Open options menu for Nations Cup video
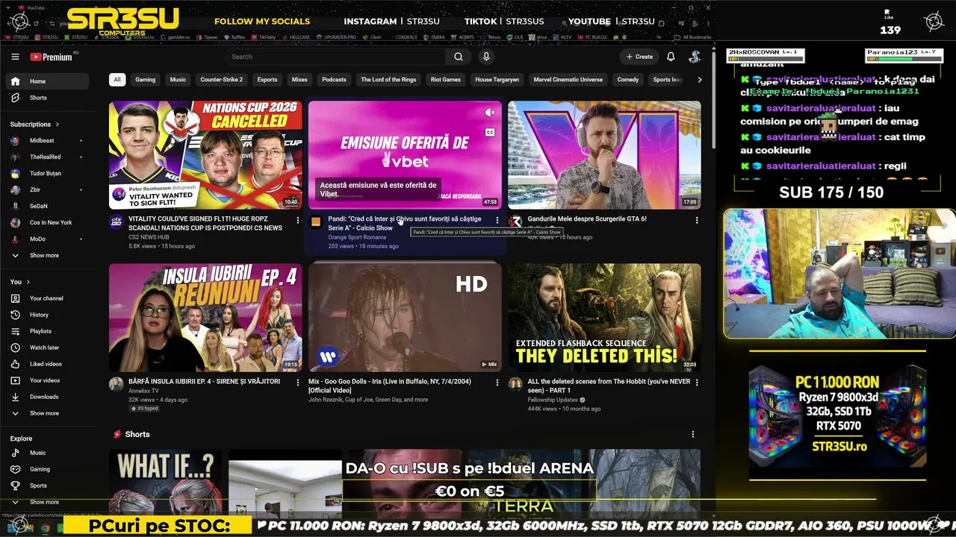The image size is (956, 537). click(298, 220)
